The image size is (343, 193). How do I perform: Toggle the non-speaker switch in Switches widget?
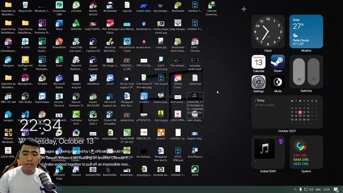click(313, 71)
